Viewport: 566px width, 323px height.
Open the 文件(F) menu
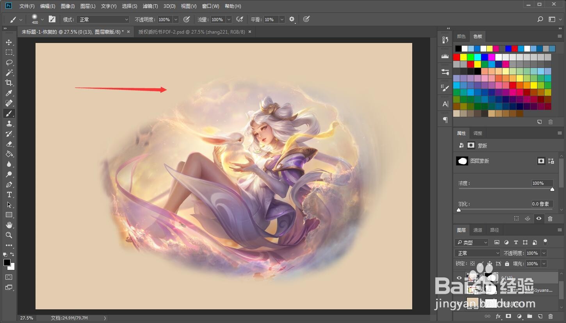(x=27, y=6)
